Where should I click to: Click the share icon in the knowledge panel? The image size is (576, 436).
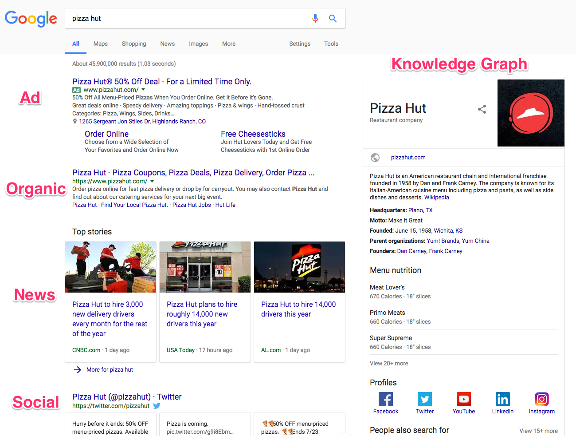coord(482,109)
